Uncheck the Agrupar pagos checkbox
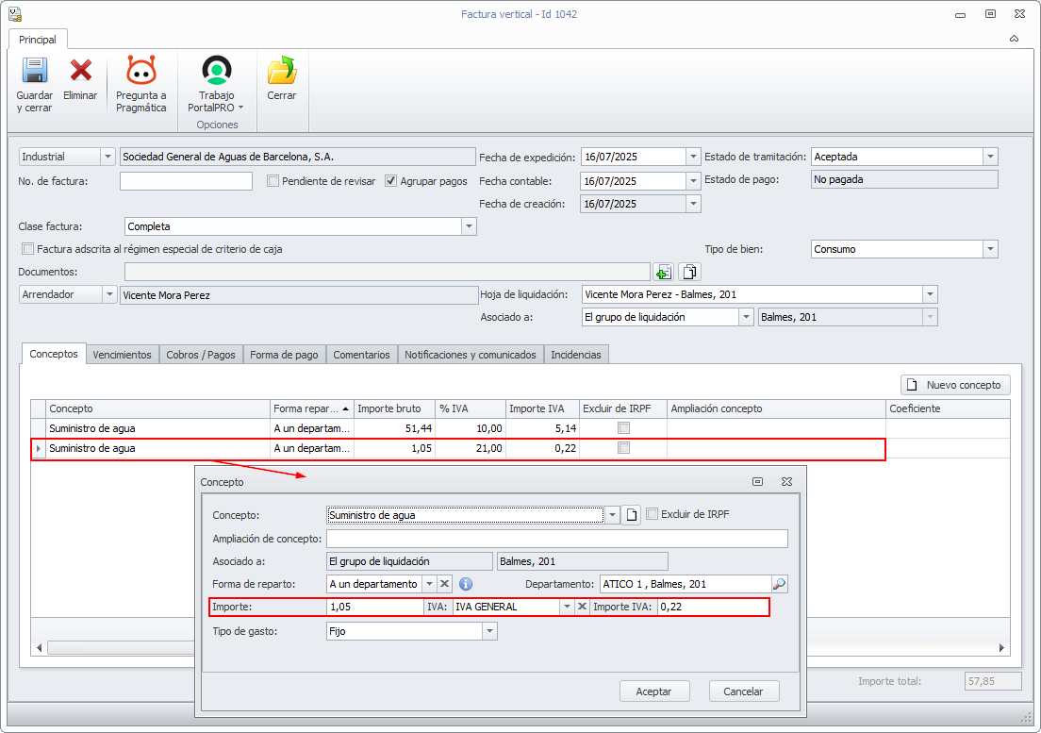 pyautogui.click(x=391, y=181)
